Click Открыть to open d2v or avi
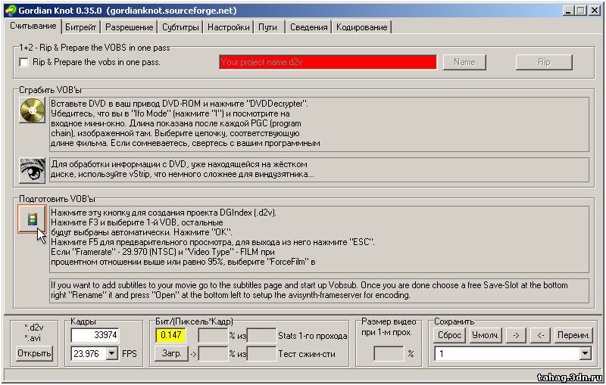Image resolution: width=606 pixels, height=385 pixels. click(34, 353)
